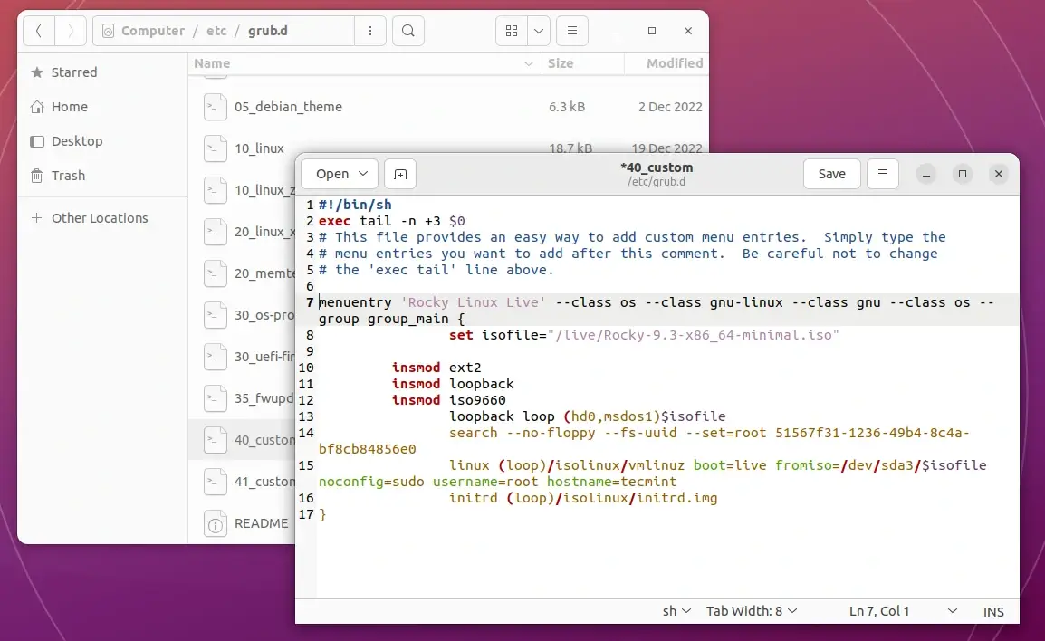Toggle INS insert mode indicator

[x=993, y=611]
